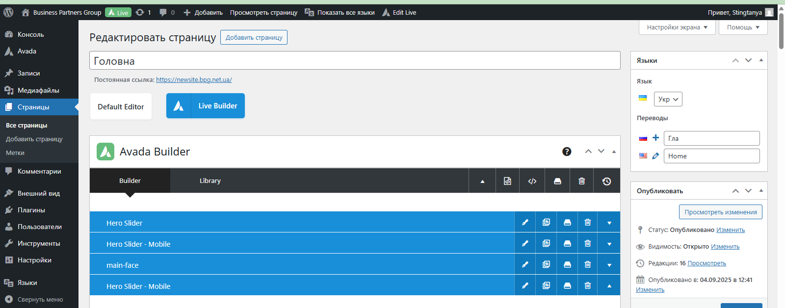Toggle the main-face container arrow

coord(609,265)
